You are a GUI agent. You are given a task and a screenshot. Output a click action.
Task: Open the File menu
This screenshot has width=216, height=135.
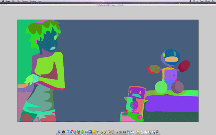point(13,1)
